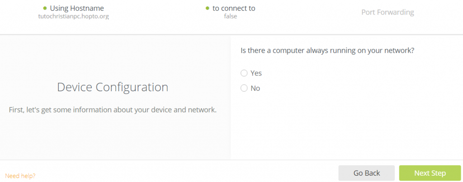Image resolution: width=463 pixels, height=182 pixels.
Task: Click the blank footer area beside Need help?
Action: (181, 174)
